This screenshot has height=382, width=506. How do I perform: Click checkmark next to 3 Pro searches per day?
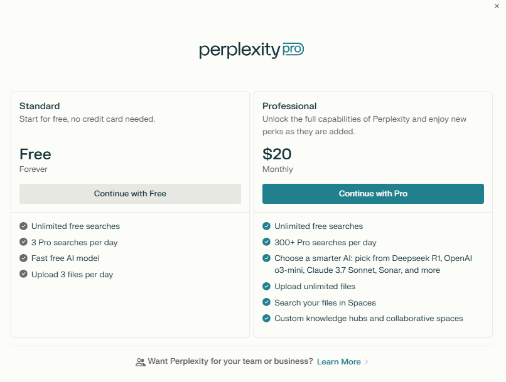24,242
